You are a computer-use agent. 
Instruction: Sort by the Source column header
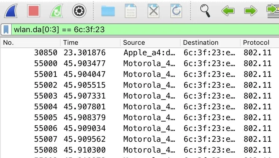pyautogui.click(x=150, y=43)
